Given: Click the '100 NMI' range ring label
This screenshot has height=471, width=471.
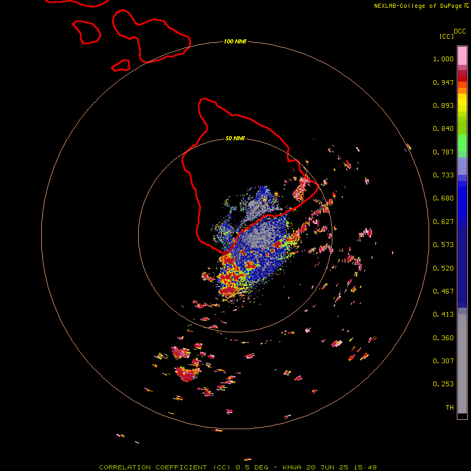Looking at the screenshot, I should [x=235, y=41].
